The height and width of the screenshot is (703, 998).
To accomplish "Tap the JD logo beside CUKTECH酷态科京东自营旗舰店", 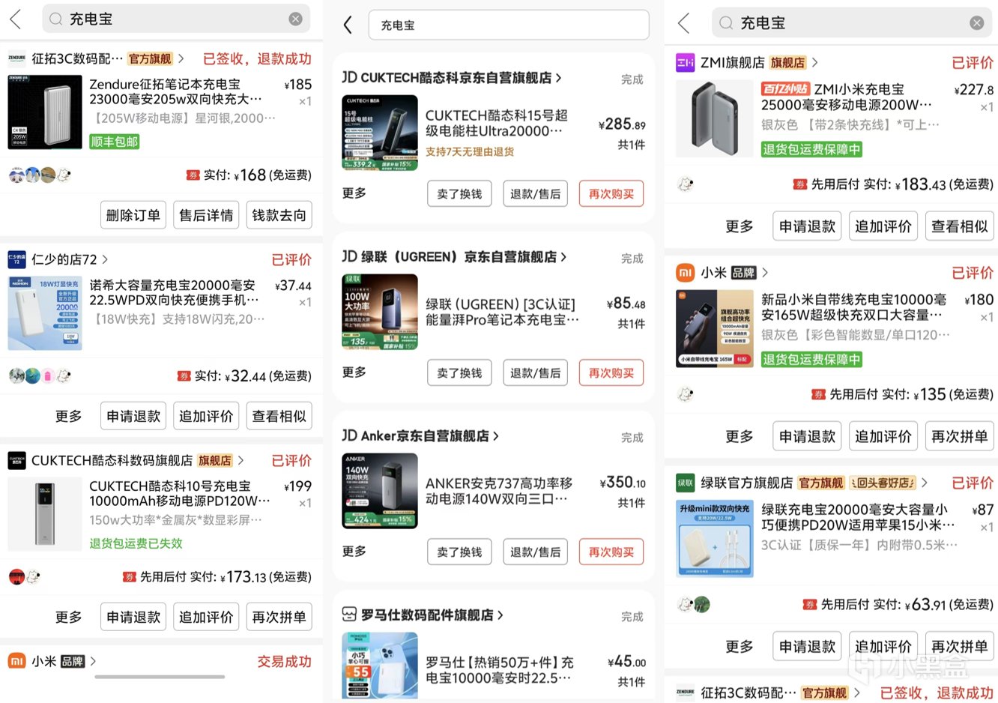I will pyautogui.click(x=349, y=77).
